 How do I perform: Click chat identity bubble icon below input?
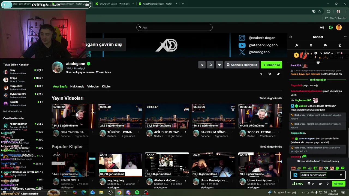320,184
